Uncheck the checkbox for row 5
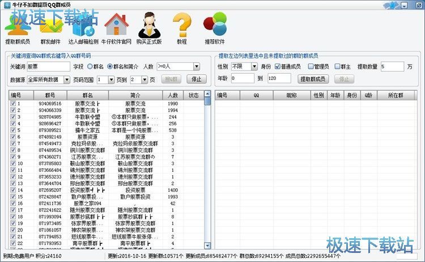Viewport: 425px width, 262px height. click(13, 130)
